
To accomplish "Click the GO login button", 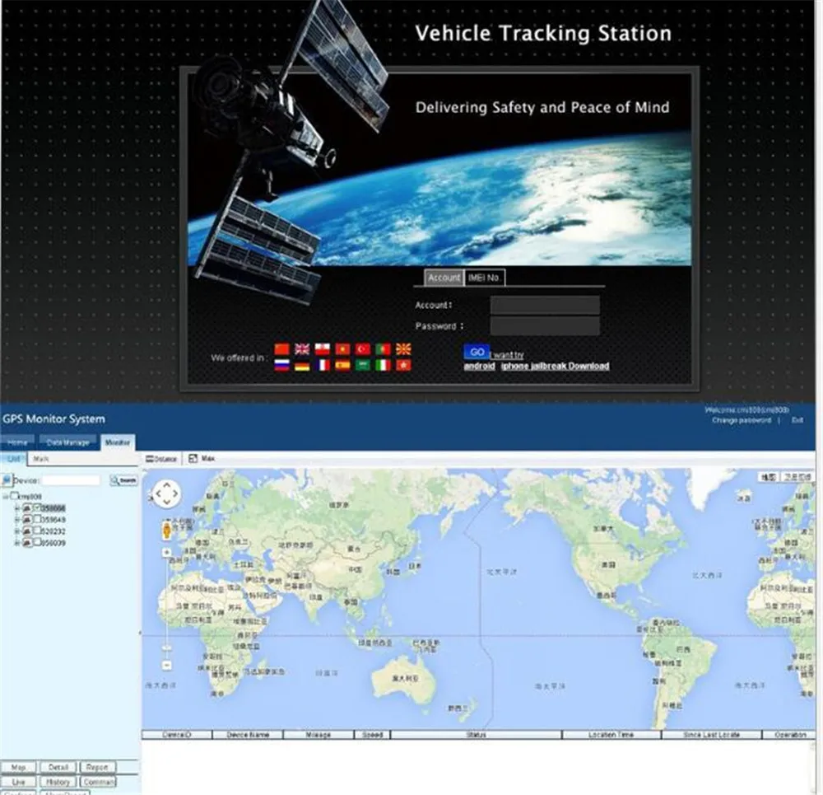I will point(477,352).
